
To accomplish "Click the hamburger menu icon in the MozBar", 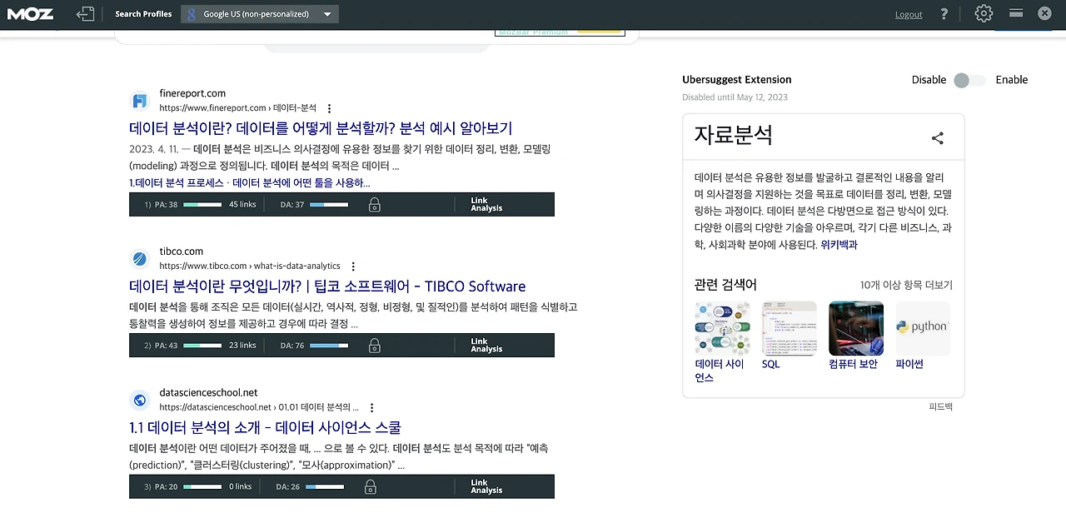I will (1015, 13).
